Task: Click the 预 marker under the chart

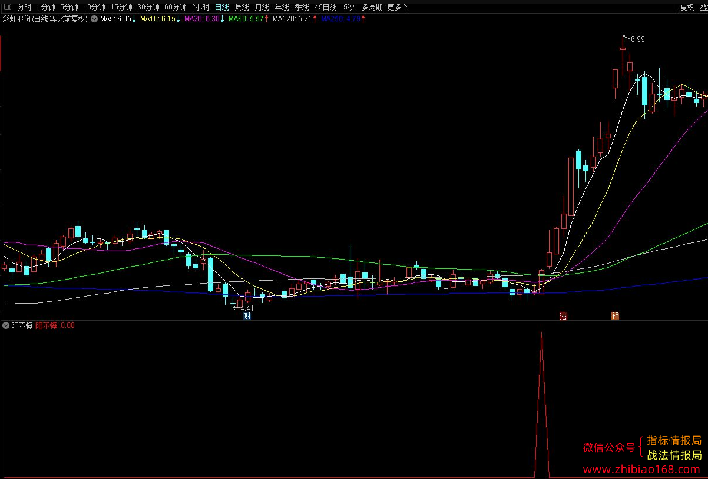Action: tap(615, 316)
